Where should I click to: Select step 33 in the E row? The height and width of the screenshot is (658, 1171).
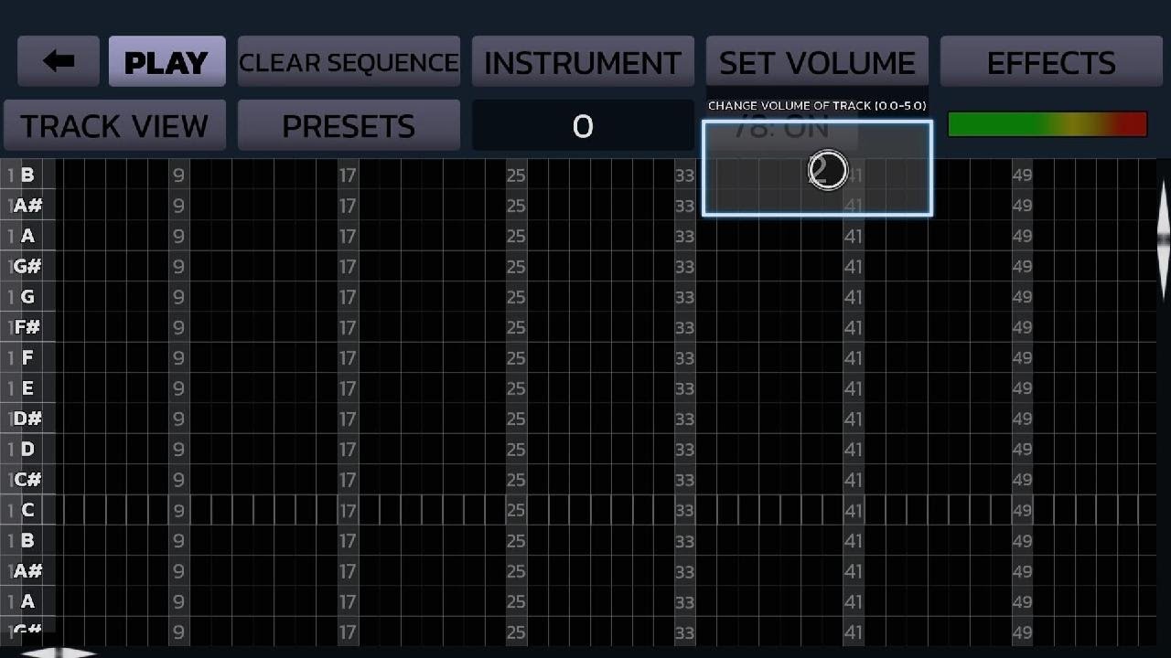tap(684, 388)
